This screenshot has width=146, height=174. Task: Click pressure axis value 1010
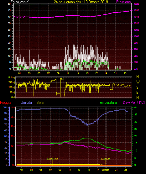tap(137, 23)
